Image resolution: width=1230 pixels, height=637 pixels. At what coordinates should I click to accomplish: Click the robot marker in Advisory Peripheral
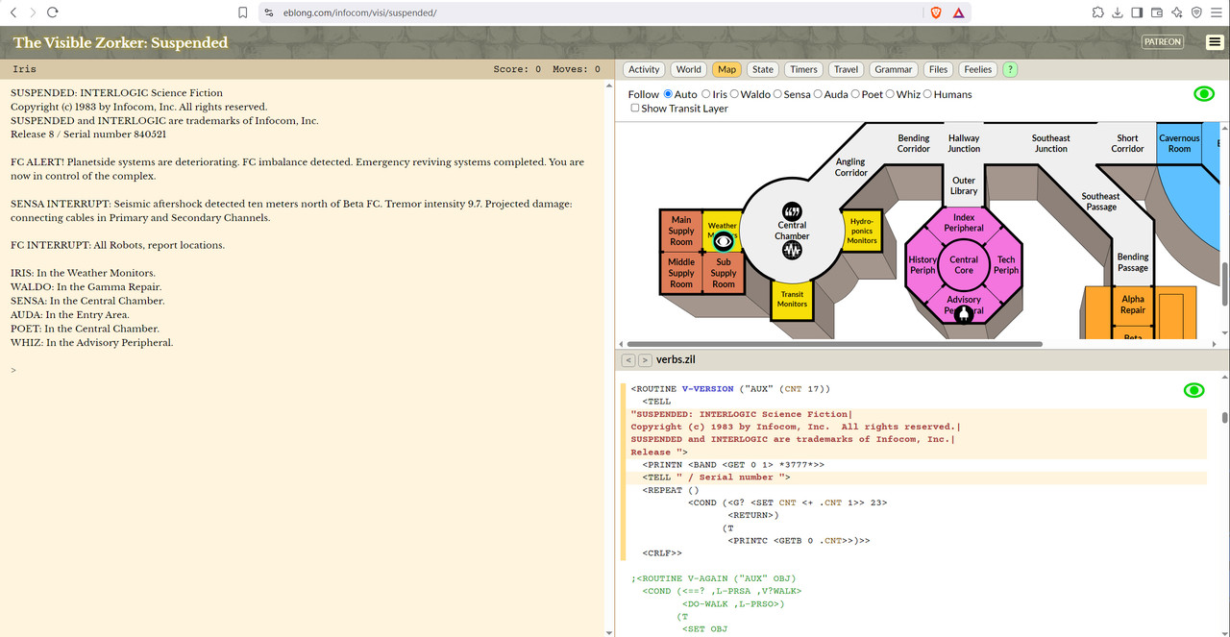(x=964, y=313)
